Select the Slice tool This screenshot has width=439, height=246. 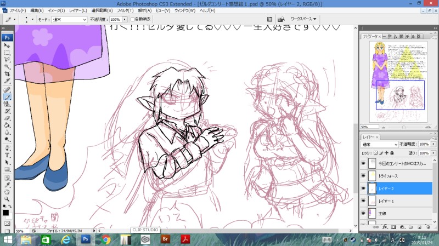point(7,81)
